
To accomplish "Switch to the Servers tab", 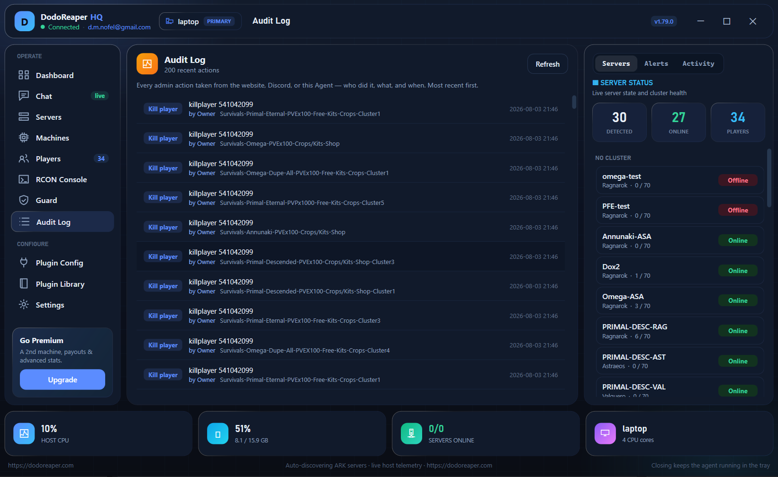I will [616, 63].
